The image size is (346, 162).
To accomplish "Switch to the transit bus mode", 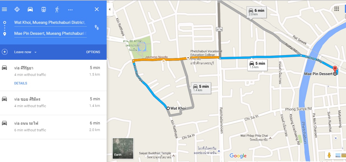I will pyautogui.click(x=44, y=9).
